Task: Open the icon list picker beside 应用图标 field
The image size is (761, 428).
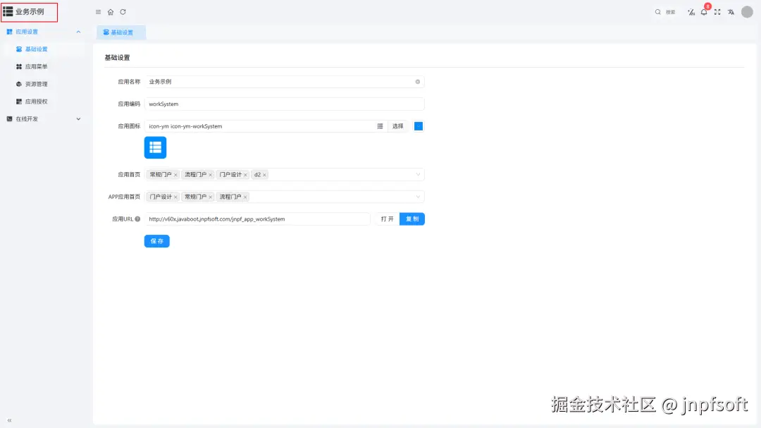Action: tap(380, 126)
